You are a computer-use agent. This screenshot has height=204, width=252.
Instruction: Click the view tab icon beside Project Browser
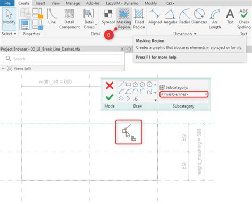129,49
